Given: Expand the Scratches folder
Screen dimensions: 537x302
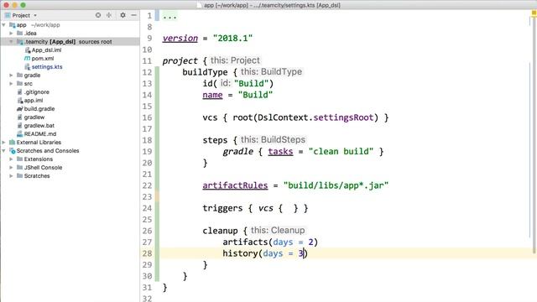Looking at the screenshot, I should click(11, 175).
